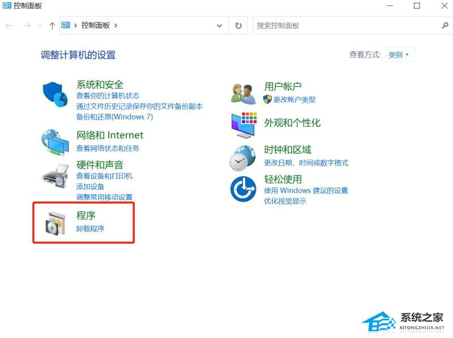The width and height of the screenshot is (453, 338).
Task: Open the 硬件和声音 heading link
Action: pos(100,165)
